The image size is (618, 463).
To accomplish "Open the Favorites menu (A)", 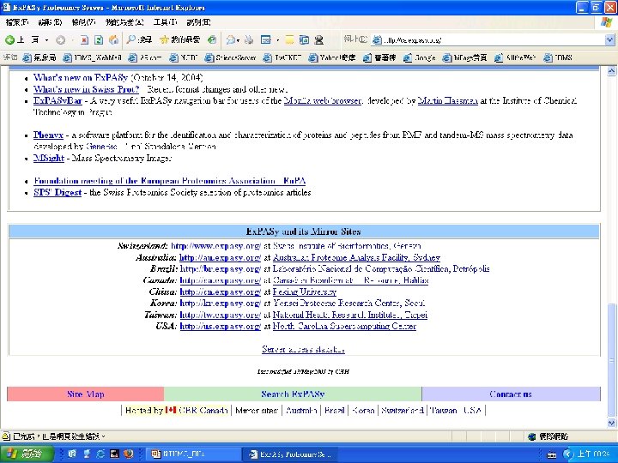I will click(x=124, y=22).
